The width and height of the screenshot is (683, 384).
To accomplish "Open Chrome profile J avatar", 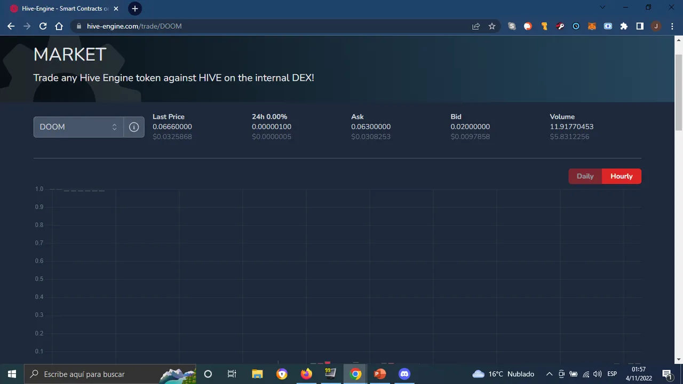I will pos(656,26).
